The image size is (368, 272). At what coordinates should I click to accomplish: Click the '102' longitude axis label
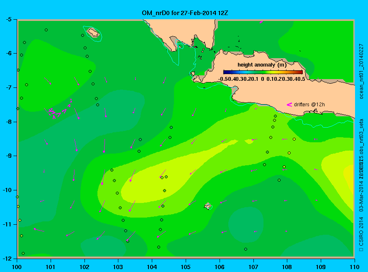click(x=84, y=267)
